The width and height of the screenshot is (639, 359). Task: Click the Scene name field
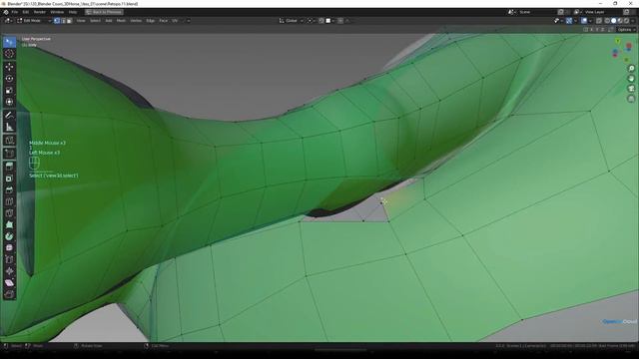coord(536,12)
